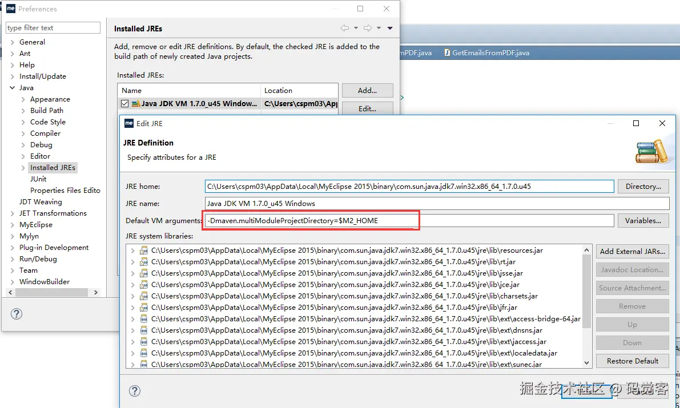Click the jce.jar library icon
This screenshot has height=408, width=680.
click(143, 285)
